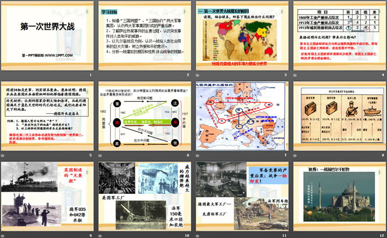Click slide number 11 label
387x238 pixels.
[x=284, y=236]
